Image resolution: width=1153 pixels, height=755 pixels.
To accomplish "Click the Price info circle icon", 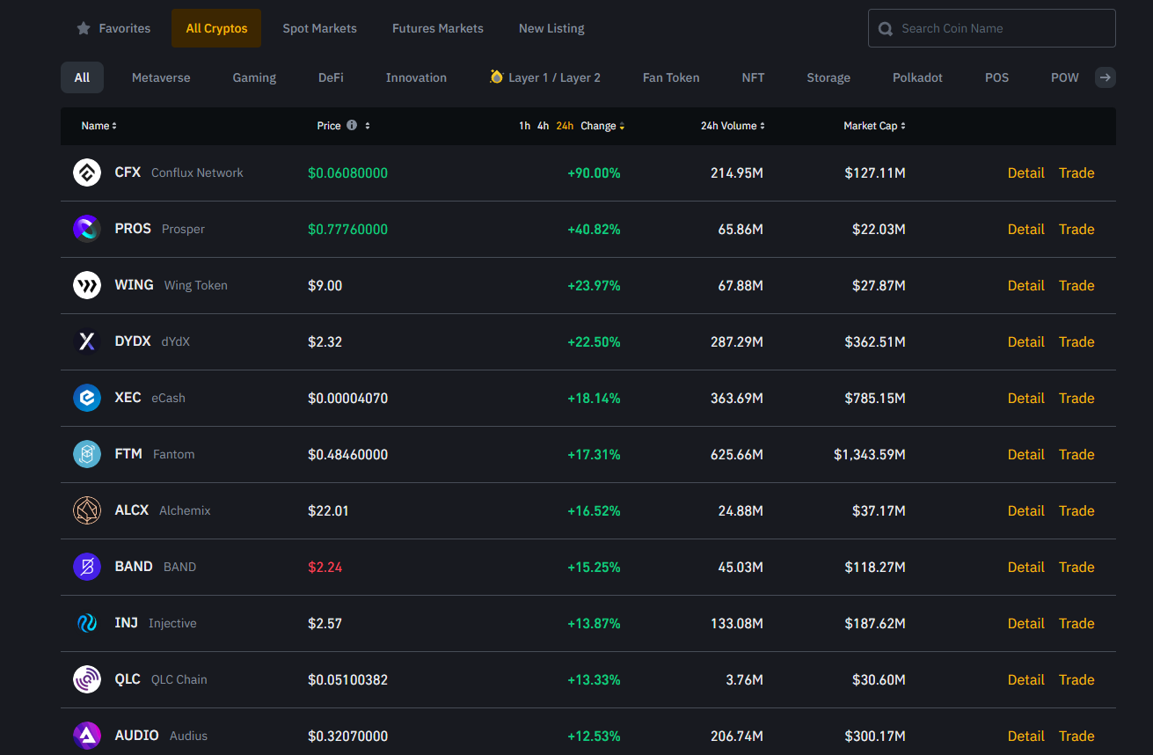I will tap(352, 126).
